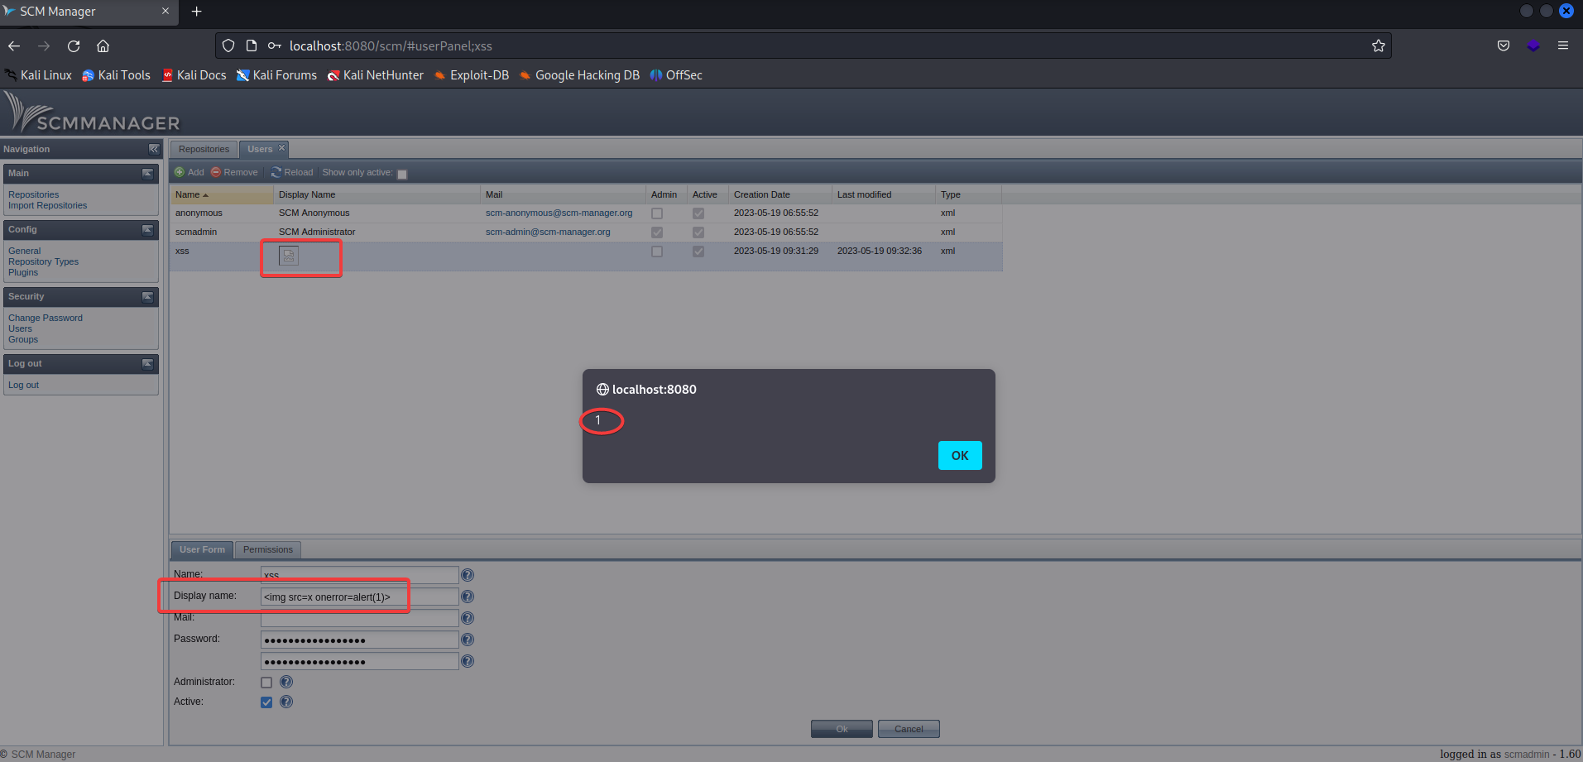Switch to the Permissions tab
The height and width of the screenshot is (762, 1583).
click(x=267, y=549)
